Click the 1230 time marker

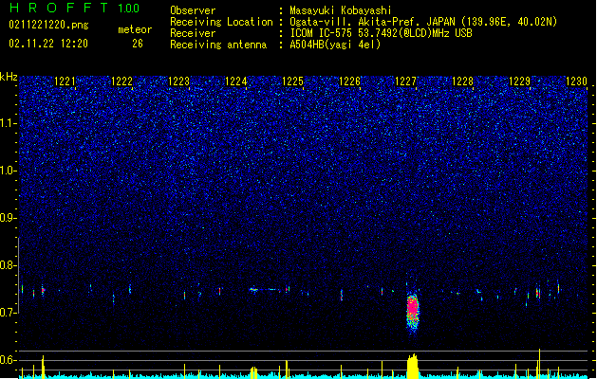click(x=576, y=81)
